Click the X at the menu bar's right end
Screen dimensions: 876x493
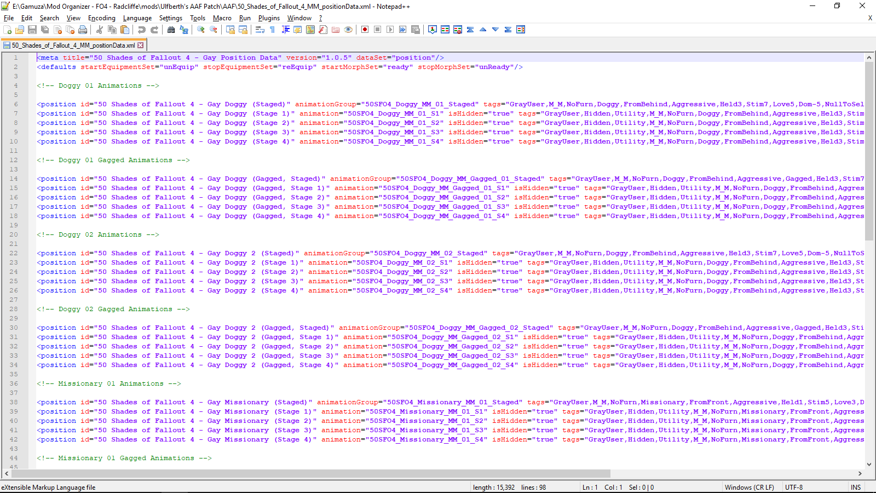click(870, 18)
